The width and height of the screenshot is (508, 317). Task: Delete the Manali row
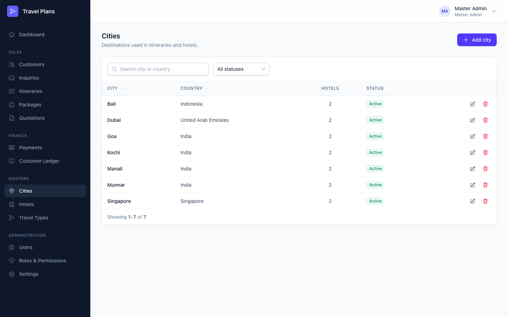pyautogui.click(x=485, y=169)
